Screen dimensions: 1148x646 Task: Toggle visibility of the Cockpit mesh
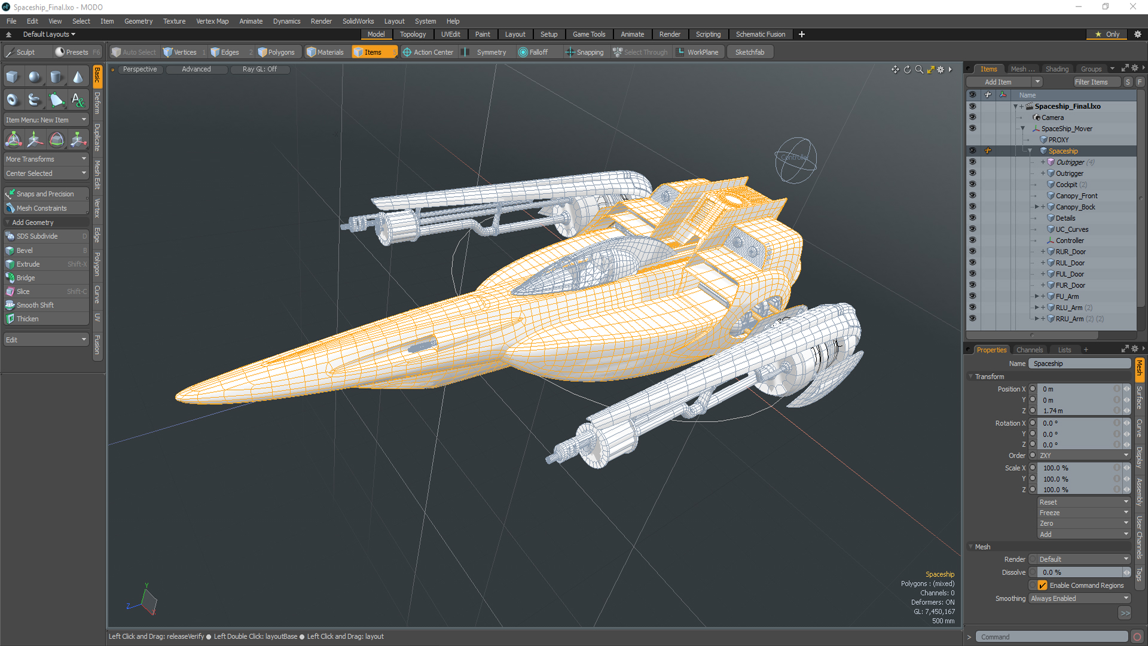point(972,184)
